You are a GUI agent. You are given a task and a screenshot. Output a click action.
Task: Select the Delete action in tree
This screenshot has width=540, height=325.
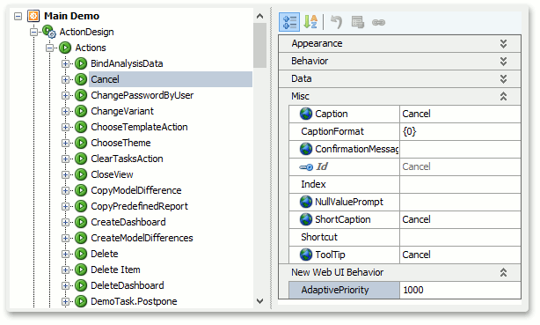coord(105,254)
